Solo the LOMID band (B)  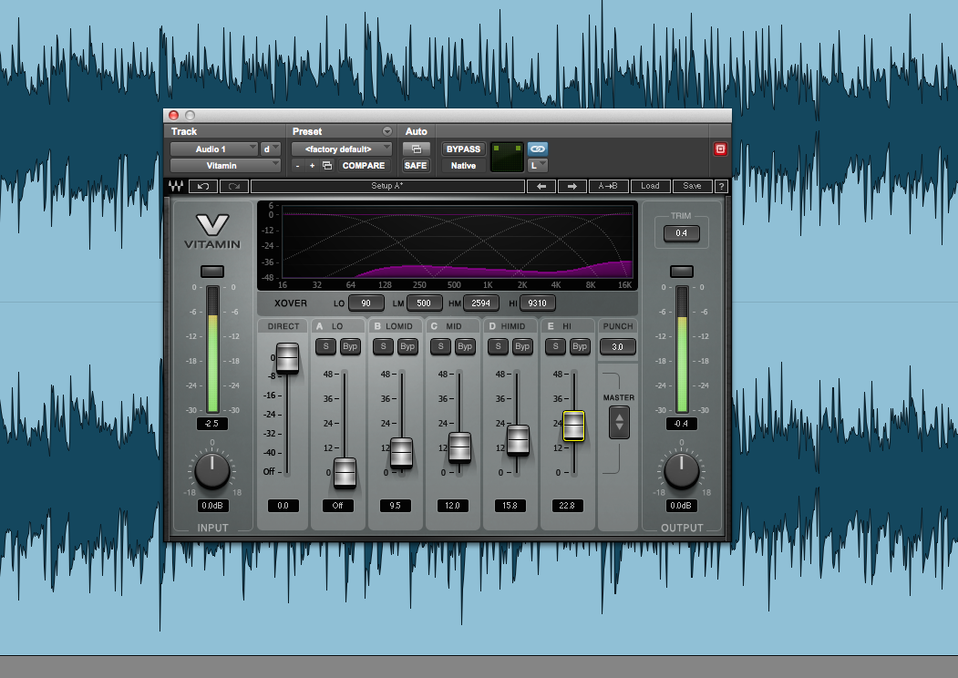pos(383,346)
